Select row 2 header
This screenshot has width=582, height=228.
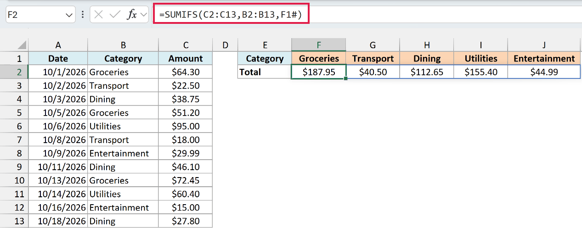[x=14, y=72]
